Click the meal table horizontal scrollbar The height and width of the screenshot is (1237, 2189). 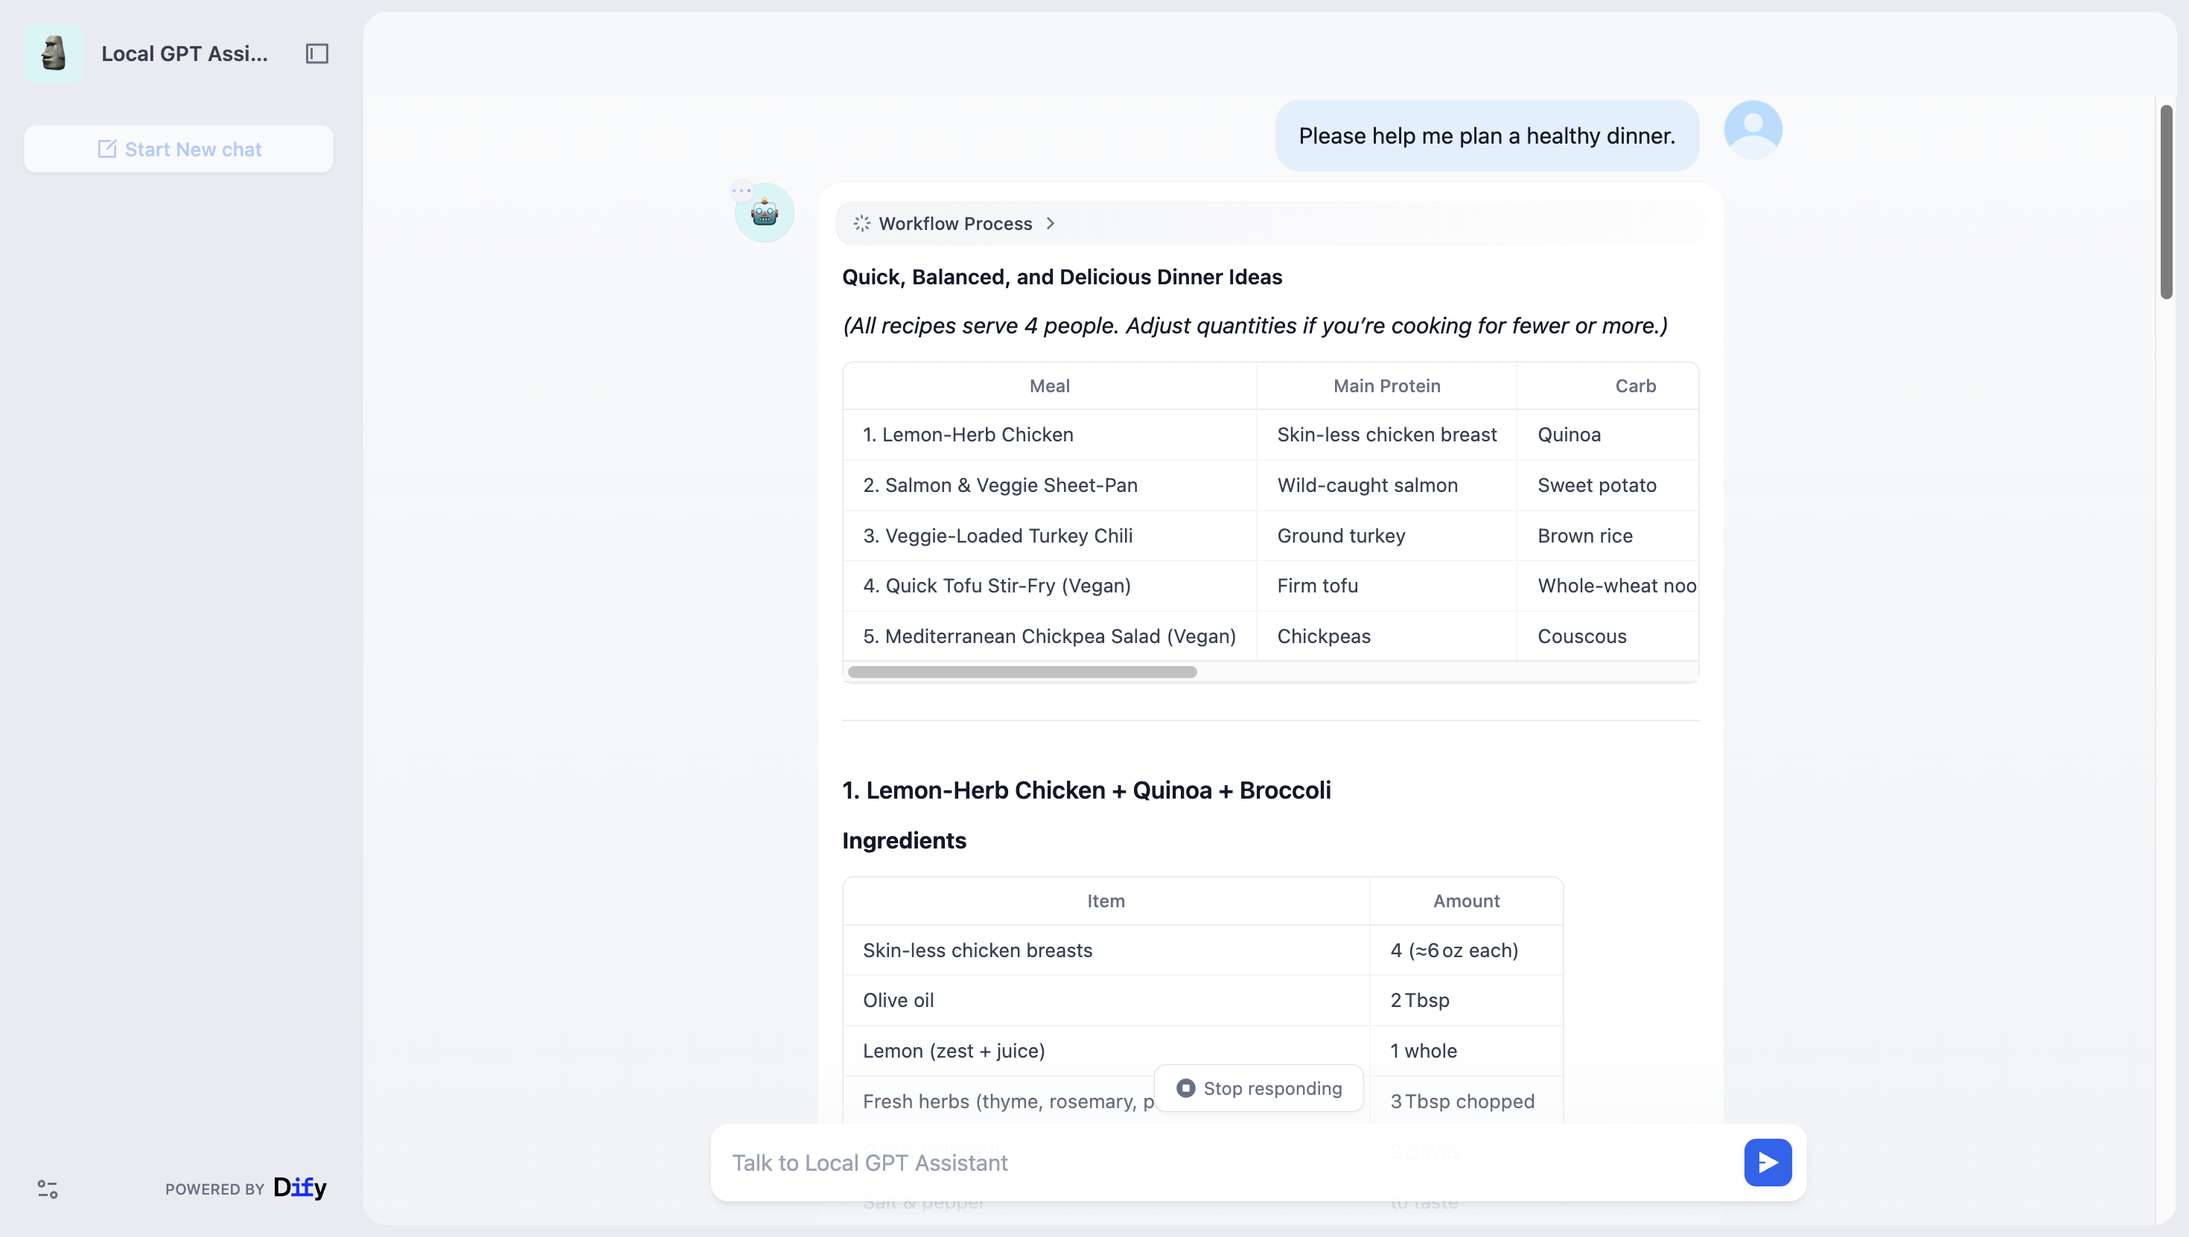click(1022, 672)
